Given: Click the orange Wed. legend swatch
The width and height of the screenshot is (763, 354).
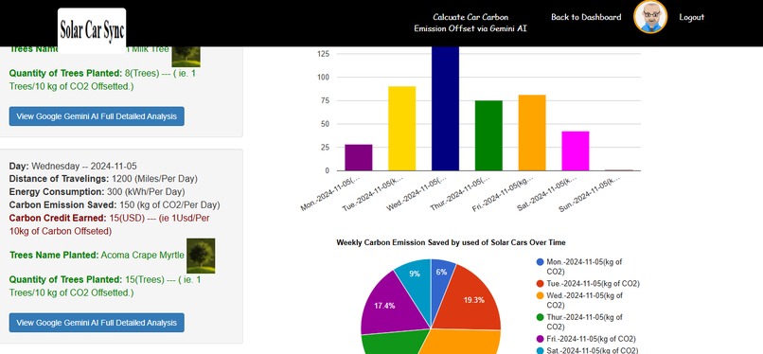Looking at the screenshot, I should point(541,295).
